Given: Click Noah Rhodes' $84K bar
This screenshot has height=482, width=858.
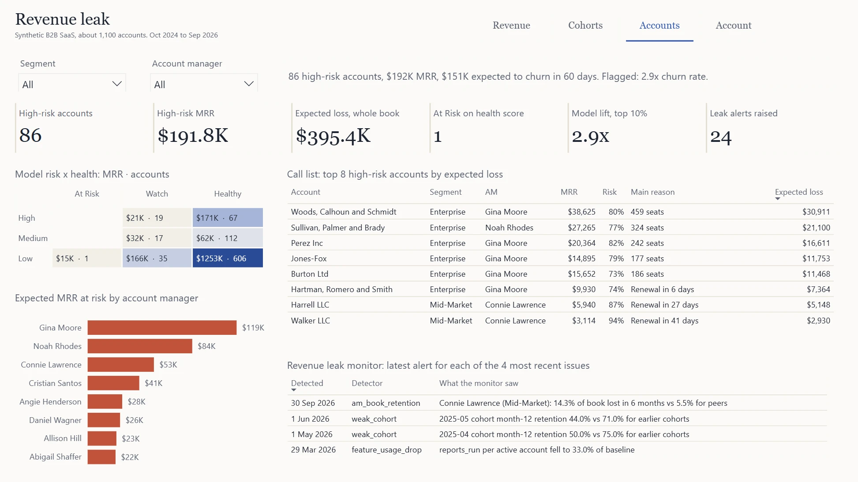Looking at the screenshot, I should click(x=140, y=346).
